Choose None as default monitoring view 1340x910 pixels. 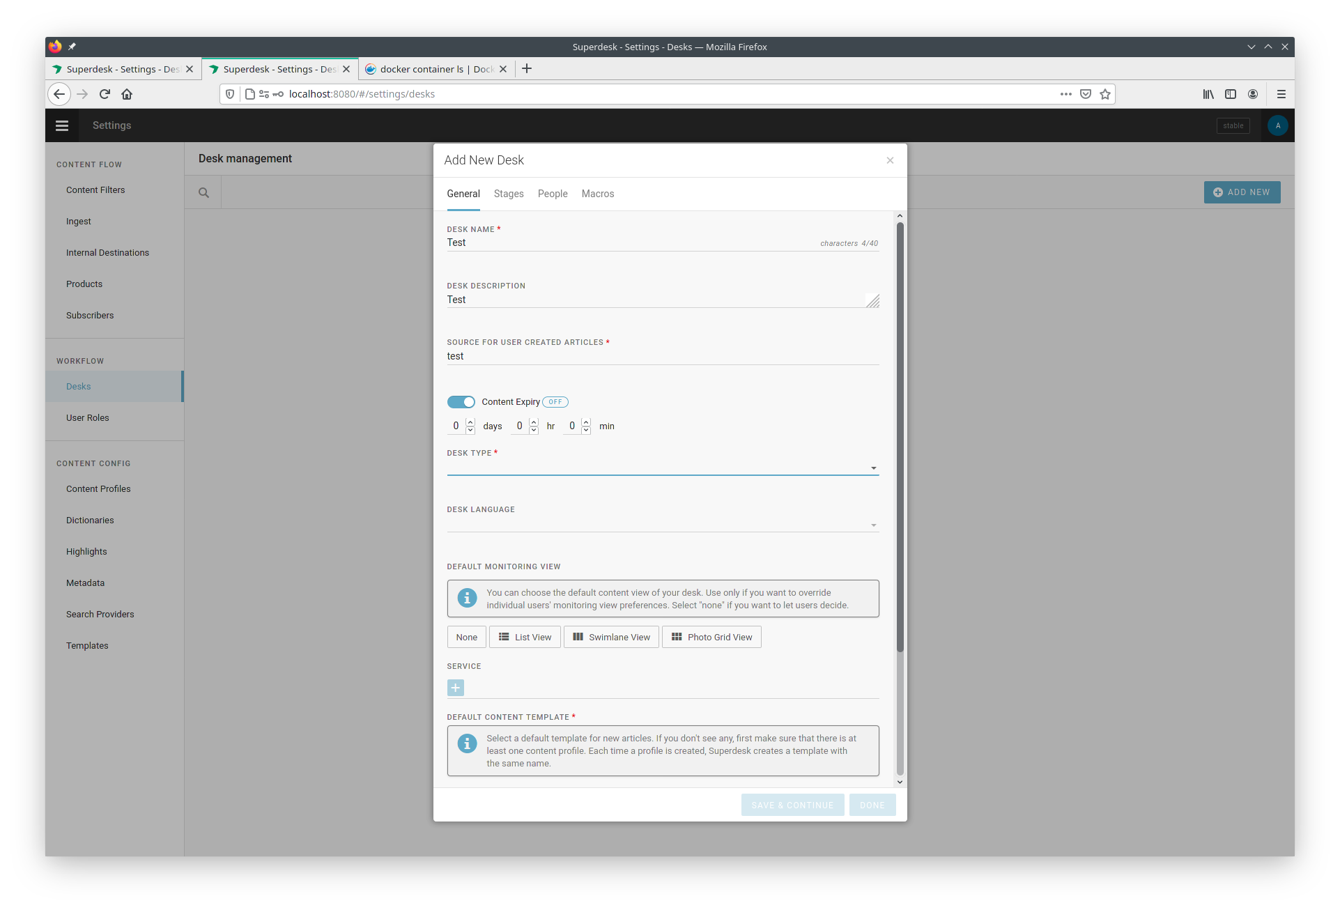[466, 636]
